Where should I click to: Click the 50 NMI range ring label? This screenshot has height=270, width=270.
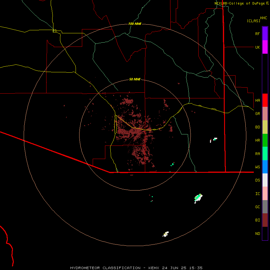(135, 79)
